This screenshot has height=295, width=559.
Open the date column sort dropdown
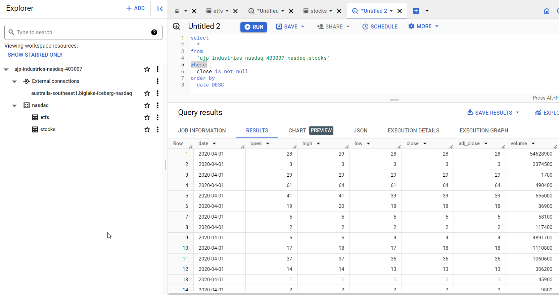214,143
